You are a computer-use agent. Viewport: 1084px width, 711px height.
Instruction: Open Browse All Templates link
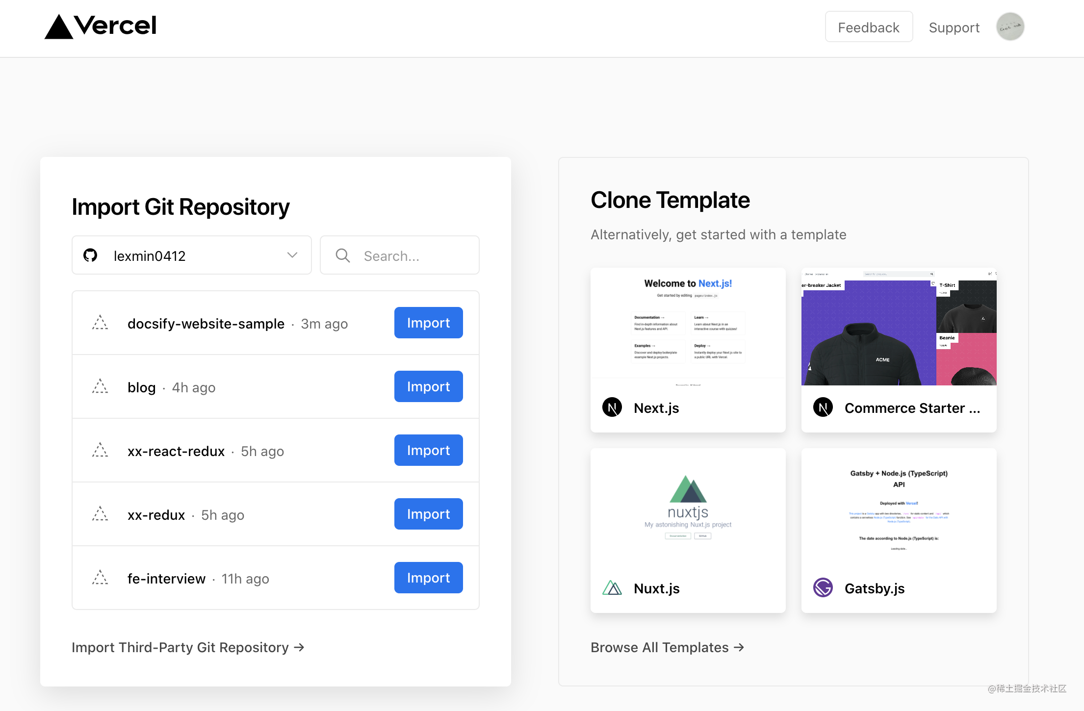point(667,647)
